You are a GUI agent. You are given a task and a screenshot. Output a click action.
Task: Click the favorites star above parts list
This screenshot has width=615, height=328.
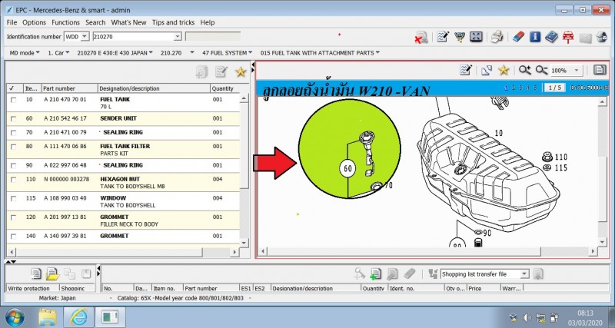[241, 71]
